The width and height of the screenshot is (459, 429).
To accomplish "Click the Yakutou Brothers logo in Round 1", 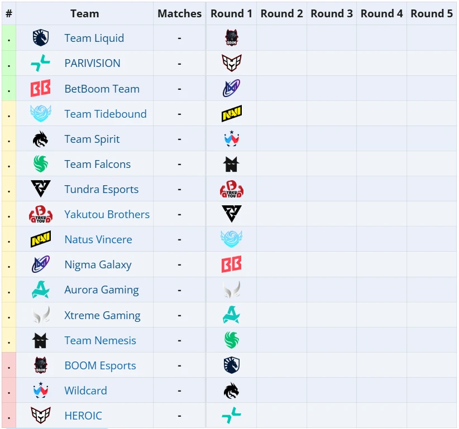I will tap(232, 189).
